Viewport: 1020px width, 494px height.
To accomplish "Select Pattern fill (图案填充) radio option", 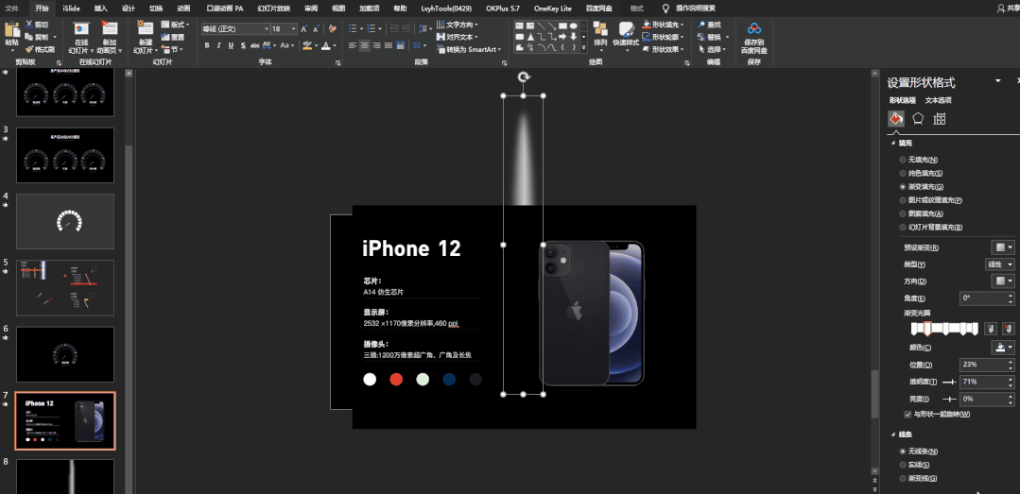I will point(902,213).
